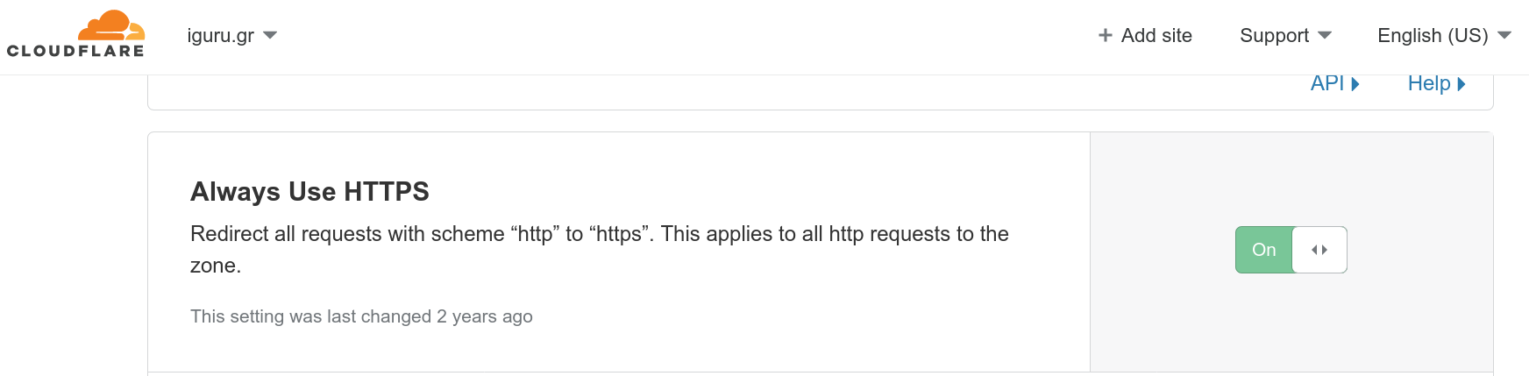This screenshot has width=1529, height=376.
Task: Open the Help link
Action: pyautogui.click(x=1436, y=83)
